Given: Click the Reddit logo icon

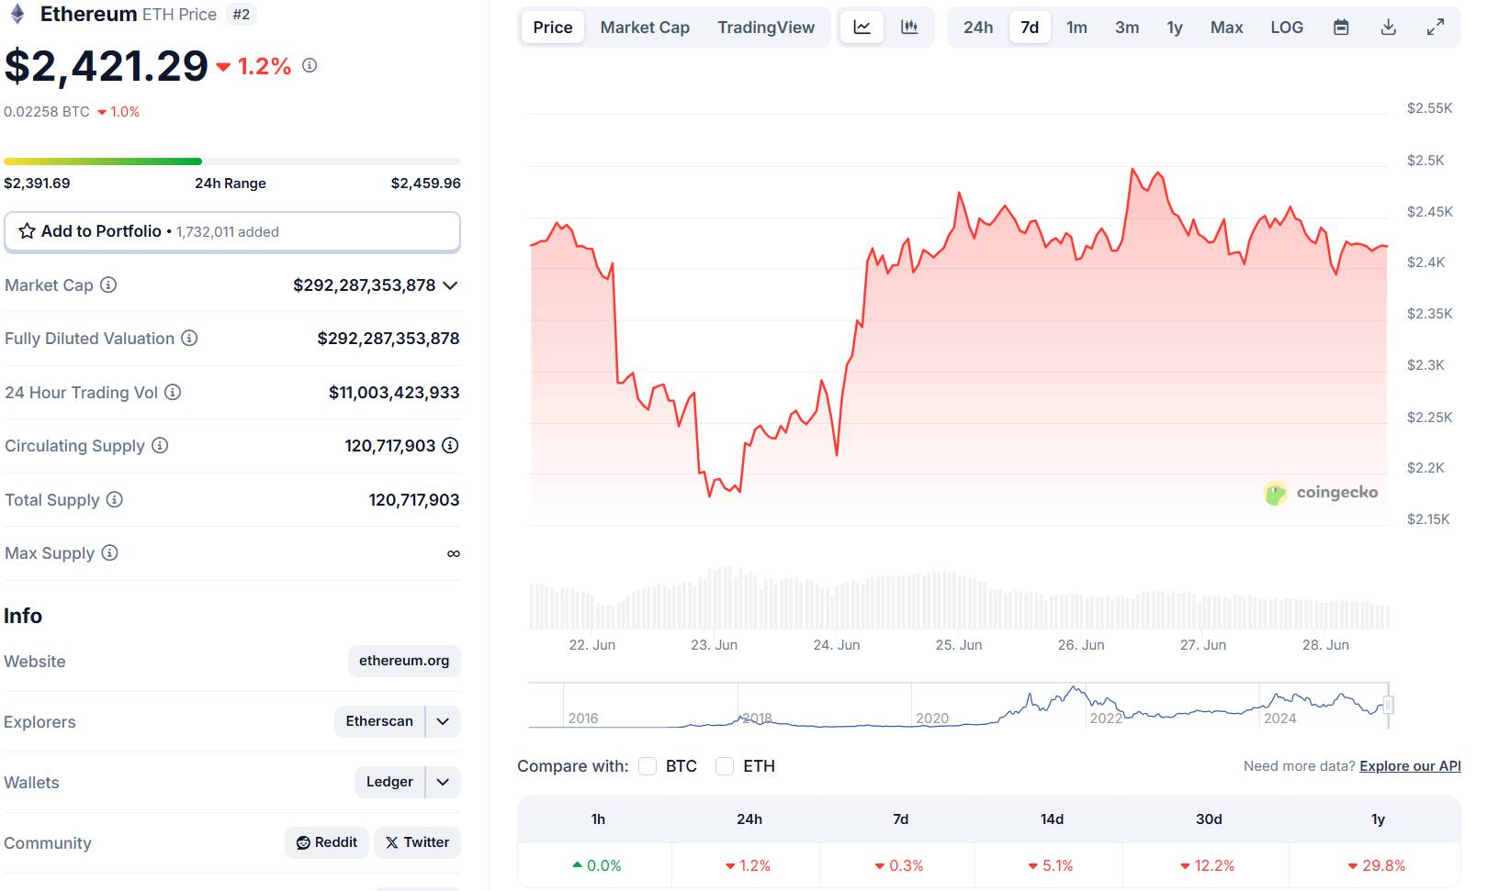Looking at the screenshot, I should point(303,842).
